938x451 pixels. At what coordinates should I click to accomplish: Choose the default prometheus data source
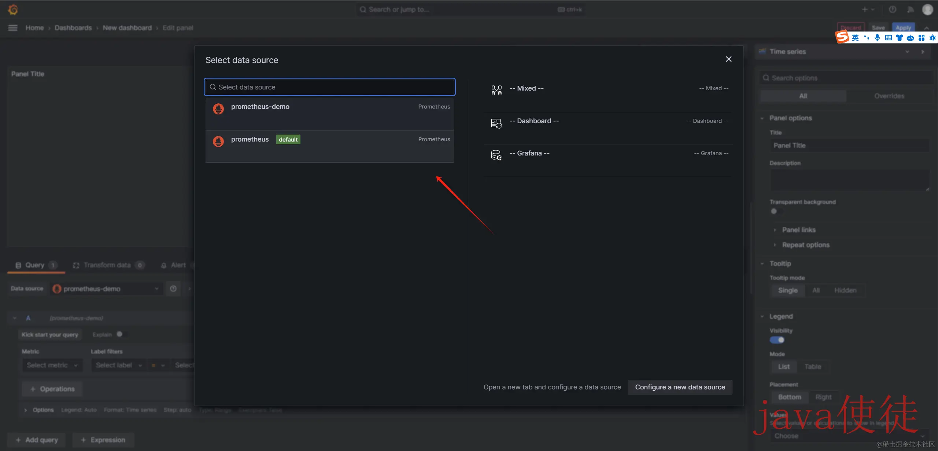click(x=330, y=147)
